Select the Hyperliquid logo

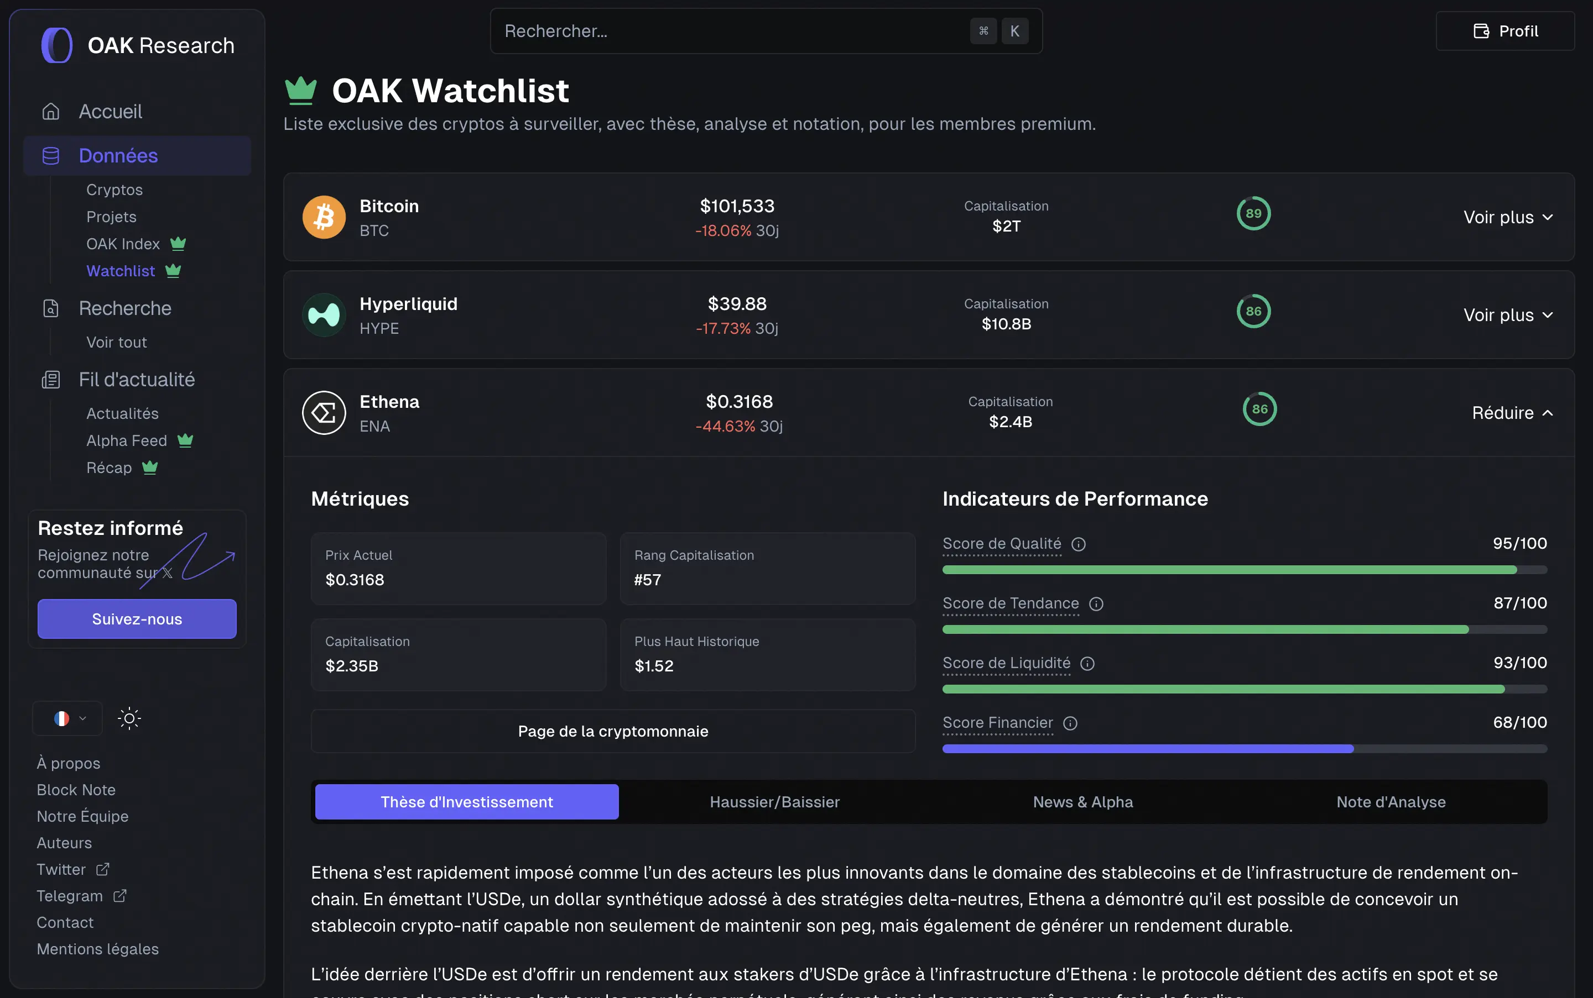point(324,315)
